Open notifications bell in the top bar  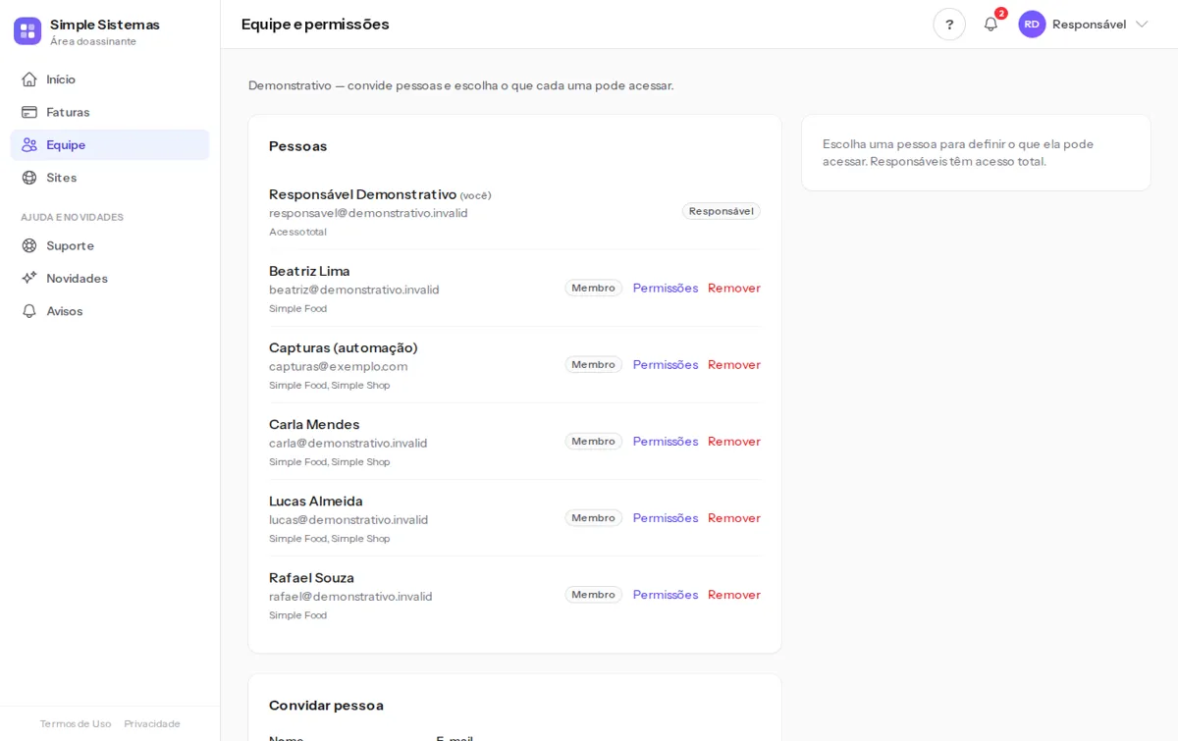[991, 25]
